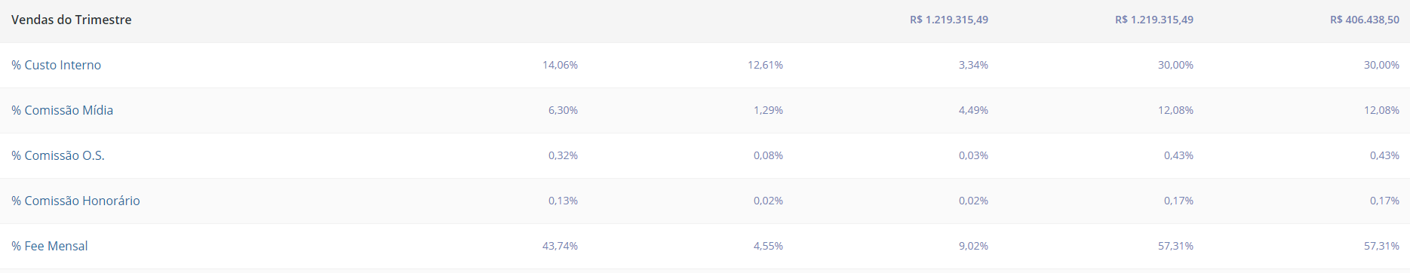Open the % Comissão Honorário link
This screenshot has height=273, width=1410.
(75, 201)
